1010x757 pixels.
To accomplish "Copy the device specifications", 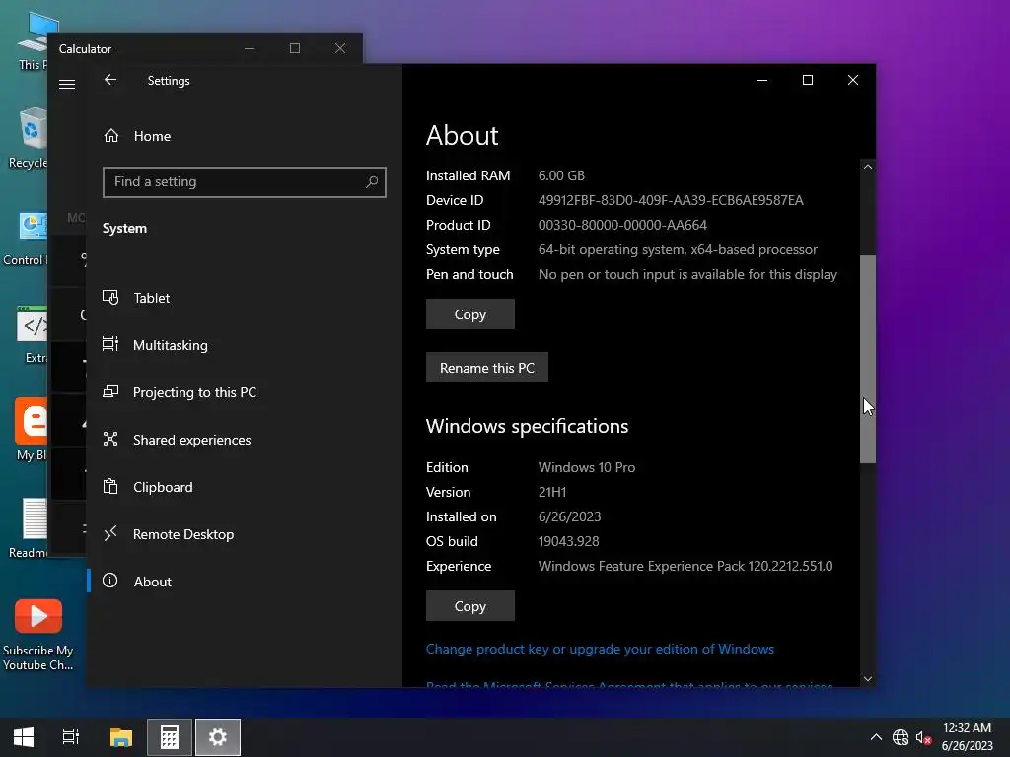I will click(x=470, y=314).
